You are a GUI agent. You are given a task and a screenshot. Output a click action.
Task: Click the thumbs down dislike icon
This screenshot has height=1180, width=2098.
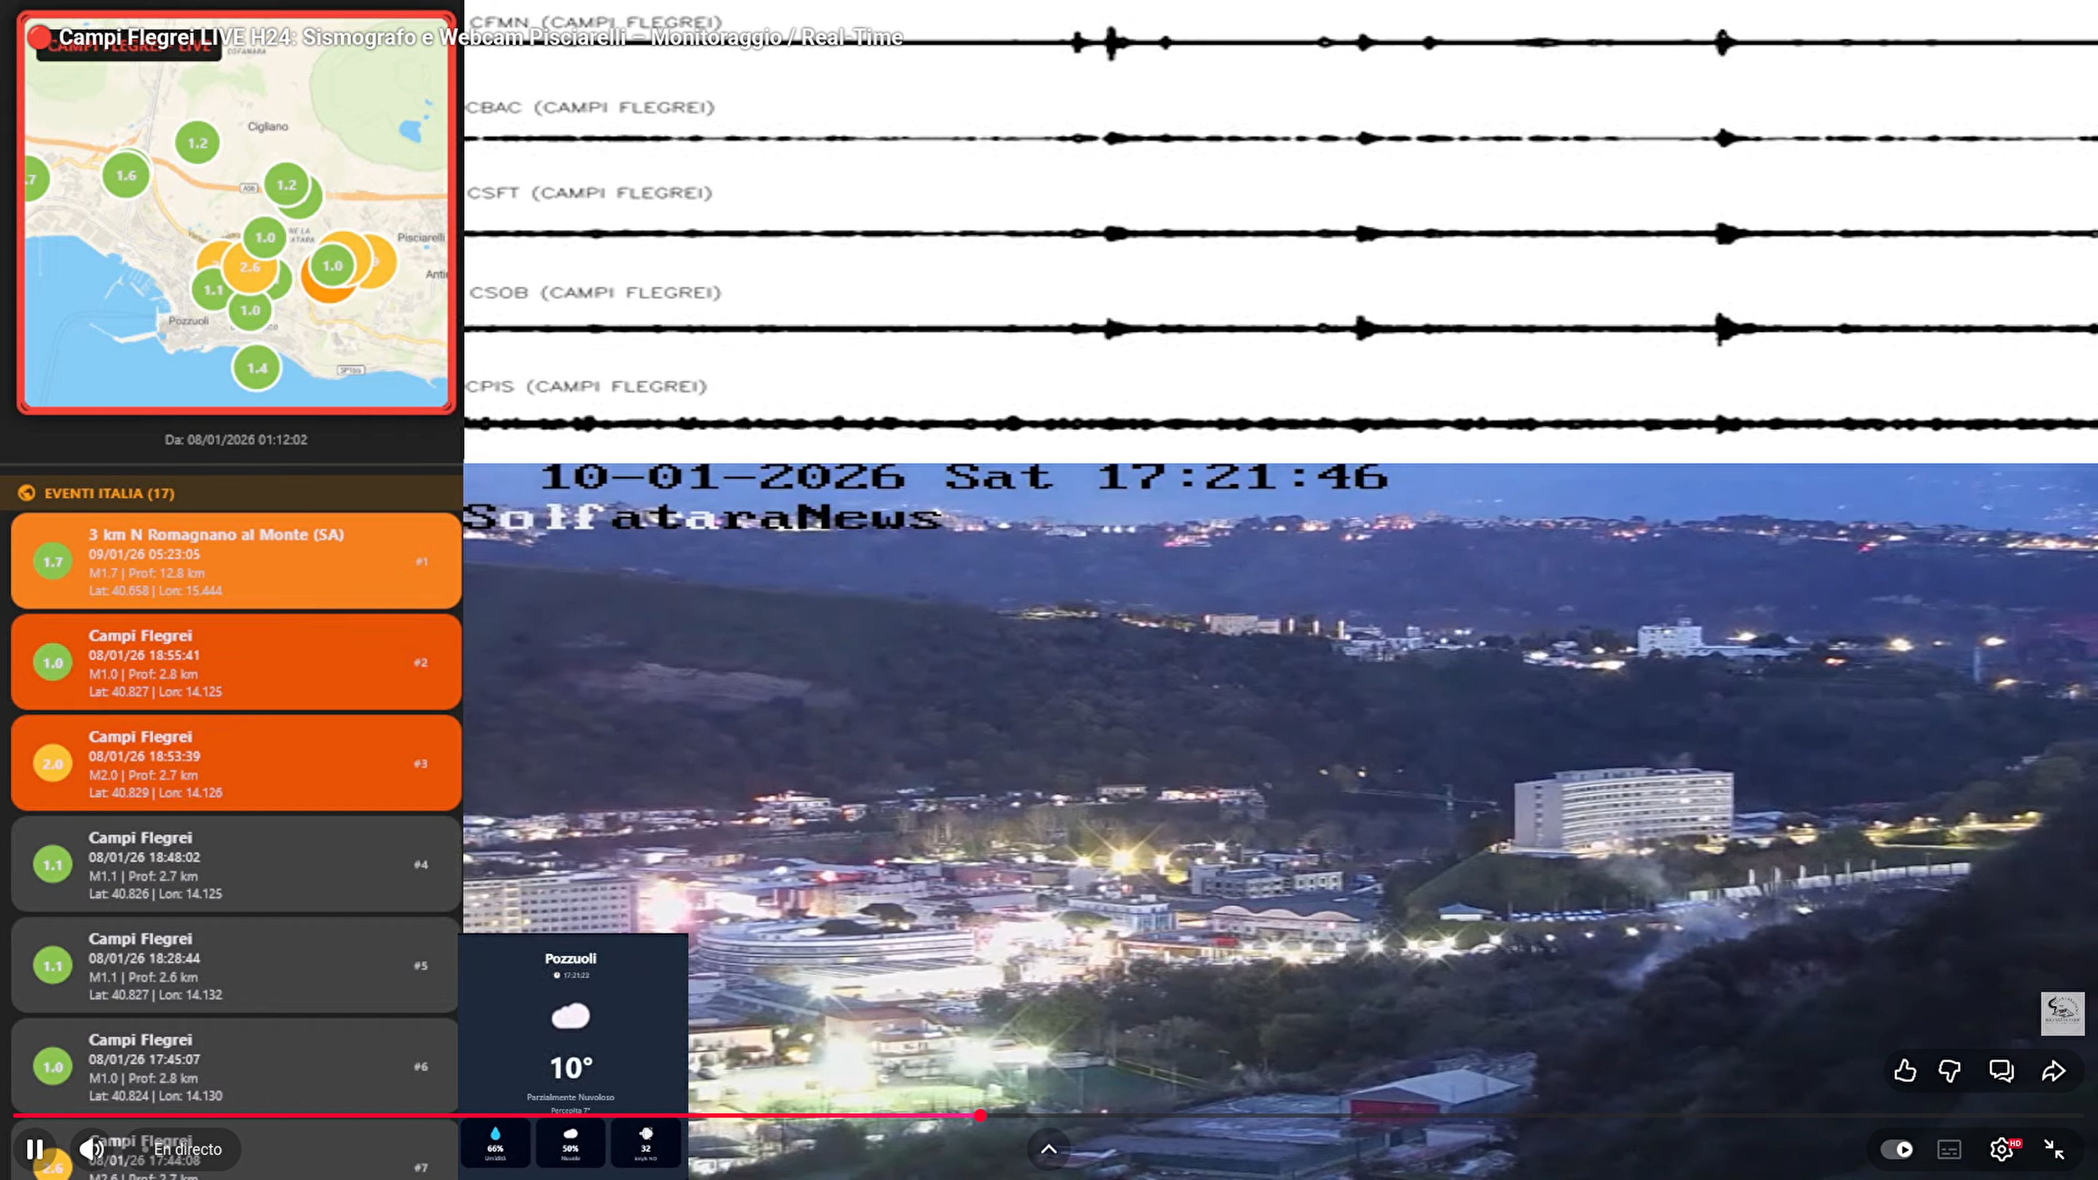[x=1950, y=1070]
